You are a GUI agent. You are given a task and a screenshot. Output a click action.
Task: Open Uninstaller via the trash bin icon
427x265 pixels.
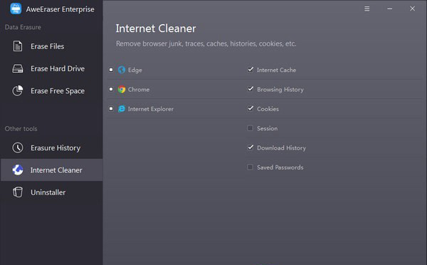coord(18,192)
